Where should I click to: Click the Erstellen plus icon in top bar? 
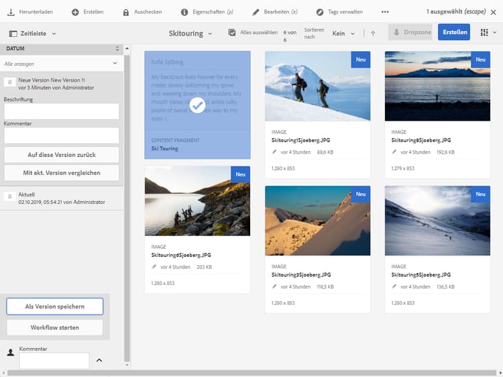click(75, 12)
